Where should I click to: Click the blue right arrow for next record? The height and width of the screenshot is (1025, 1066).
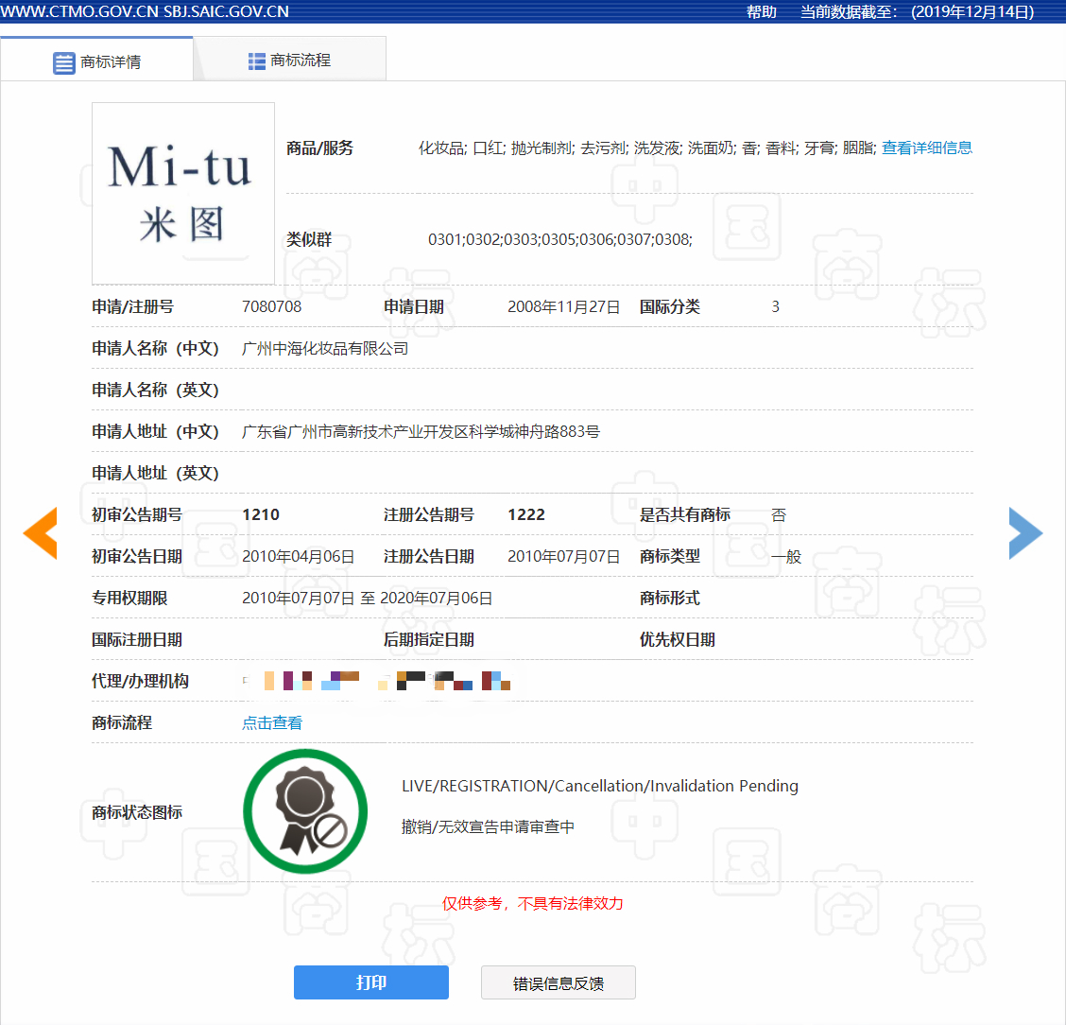(x=1025, y=532)
